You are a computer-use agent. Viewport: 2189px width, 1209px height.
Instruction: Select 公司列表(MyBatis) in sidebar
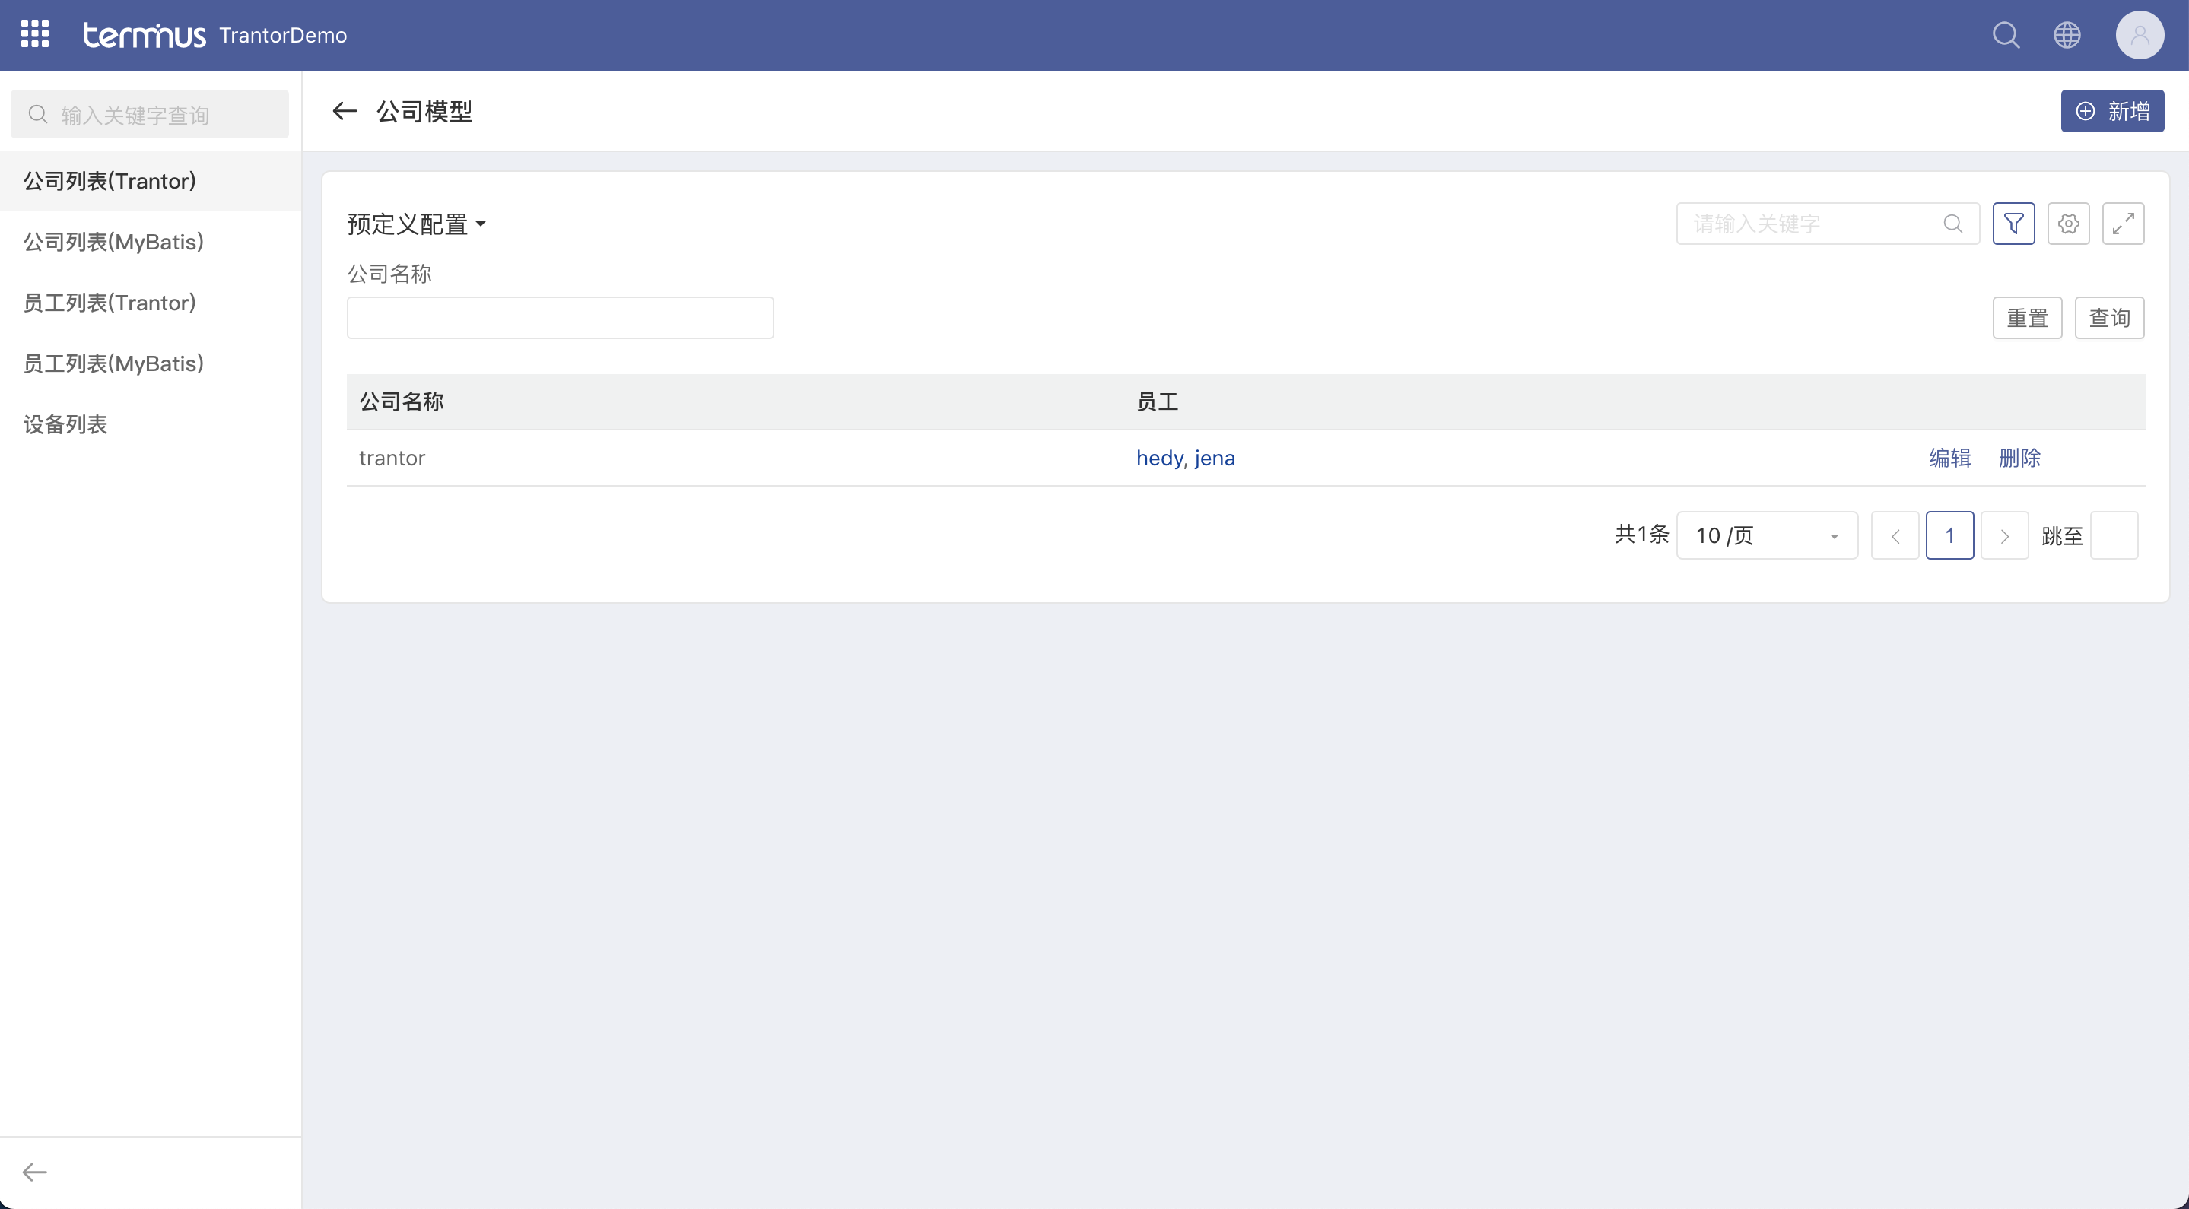[113, 242]
